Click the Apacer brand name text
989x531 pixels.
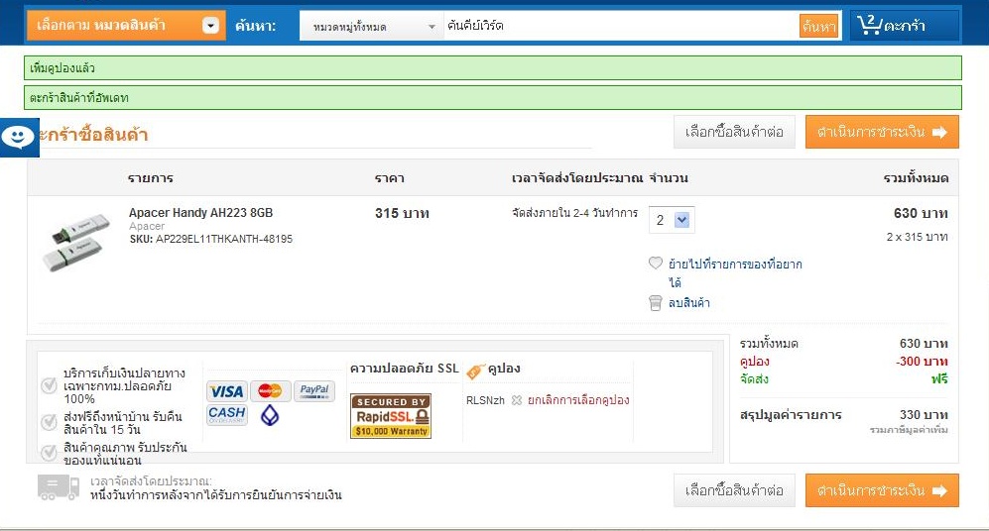[x=147, y=226]
